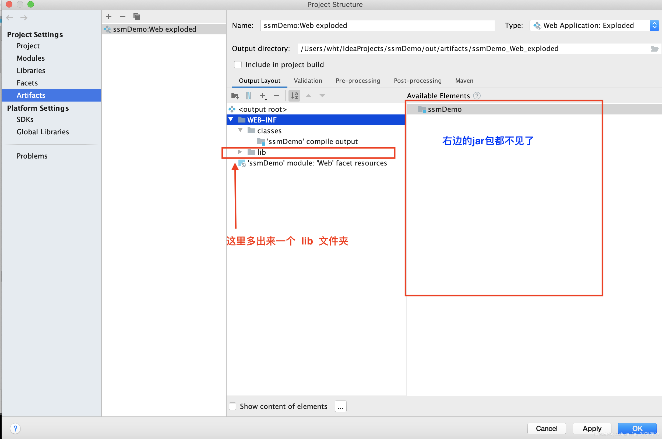Toggle Show content of elements checkbox
The width and height of the screenshot is (662, 439).
tap(233, 406)
